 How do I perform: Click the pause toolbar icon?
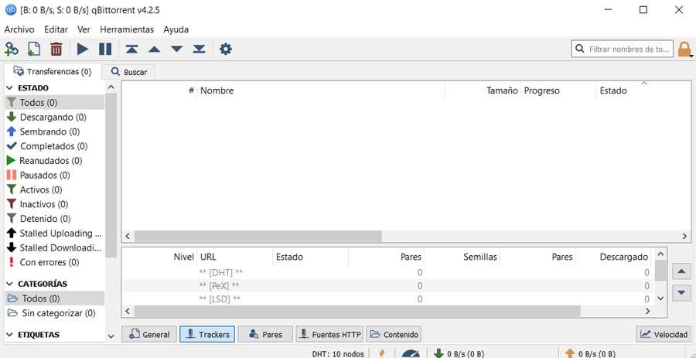(105, 49)
